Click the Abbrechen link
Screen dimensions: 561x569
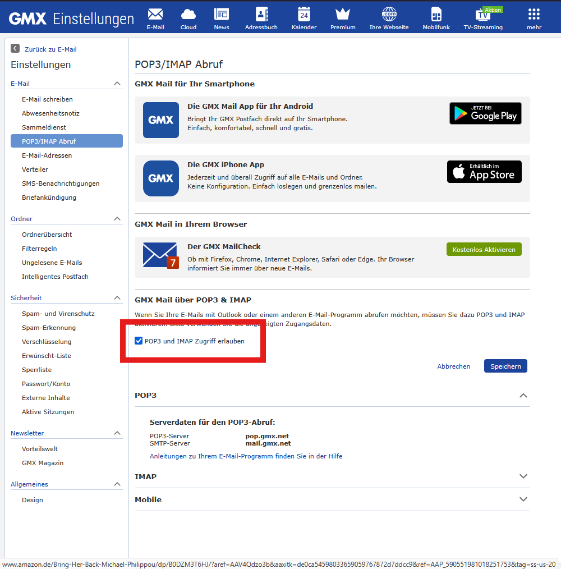(x=454, y=366)
